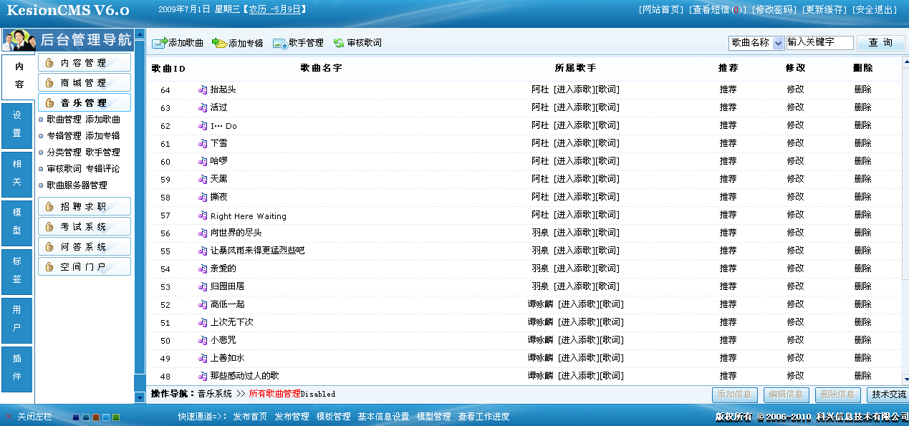Open the 歌曲服务器管理 sidebar link

tap(77, 185)
